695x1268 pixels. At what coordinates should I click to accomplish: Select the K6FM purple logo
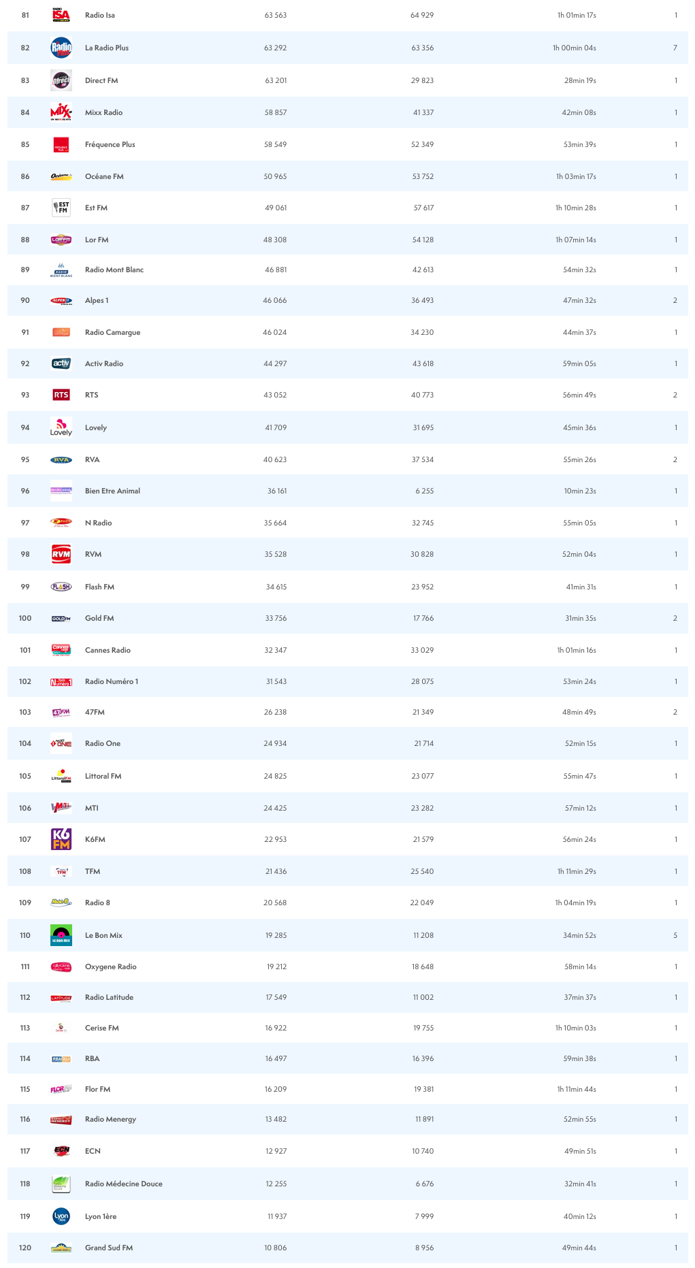coord(61,839)
